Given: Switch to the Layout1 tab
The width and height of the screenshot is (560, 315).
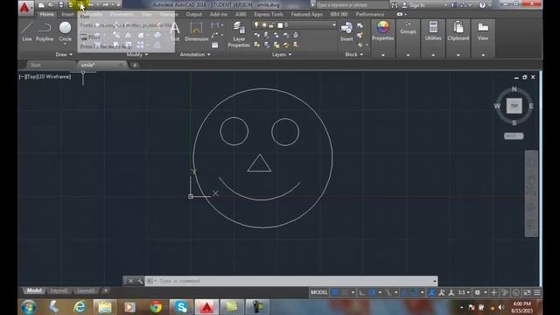Looking at the screenshot, I should [59, 290].
